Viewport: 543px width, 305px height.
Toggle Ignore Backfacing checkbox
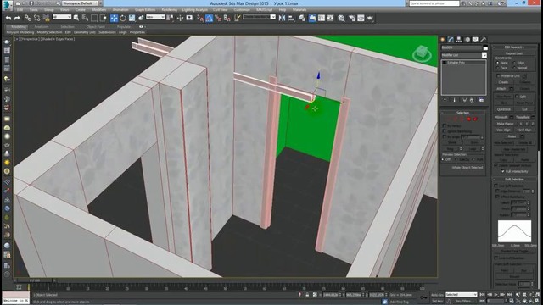[x=445, y=131]
